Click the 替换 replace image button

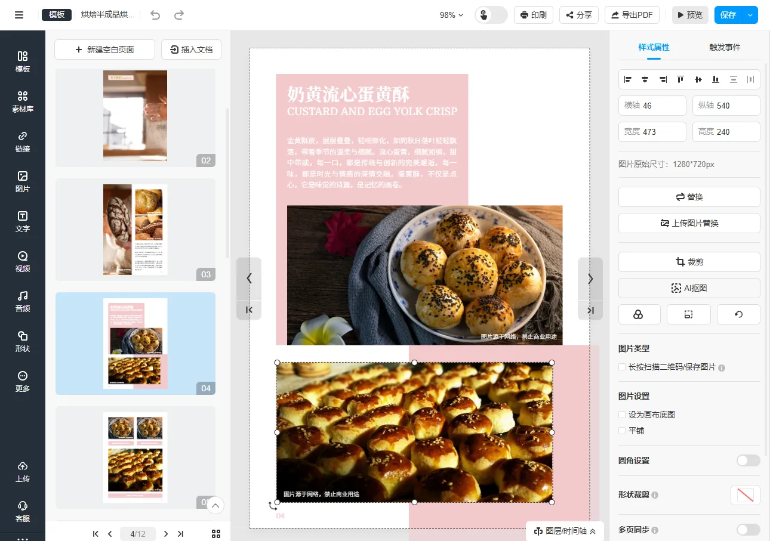click(x=689, y=197)
